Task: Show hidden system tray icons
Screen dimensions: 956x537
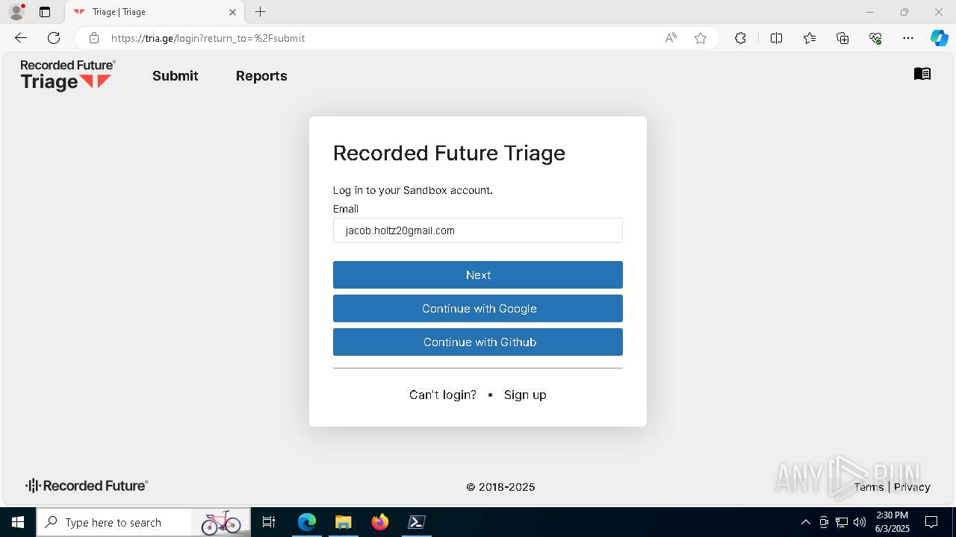Action: tap(805, 522)
